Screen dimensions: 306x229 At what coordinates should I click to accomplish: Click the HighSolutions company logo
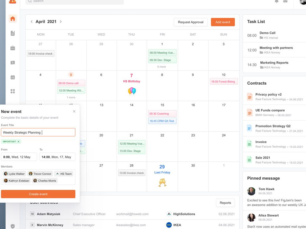[169, 214]
